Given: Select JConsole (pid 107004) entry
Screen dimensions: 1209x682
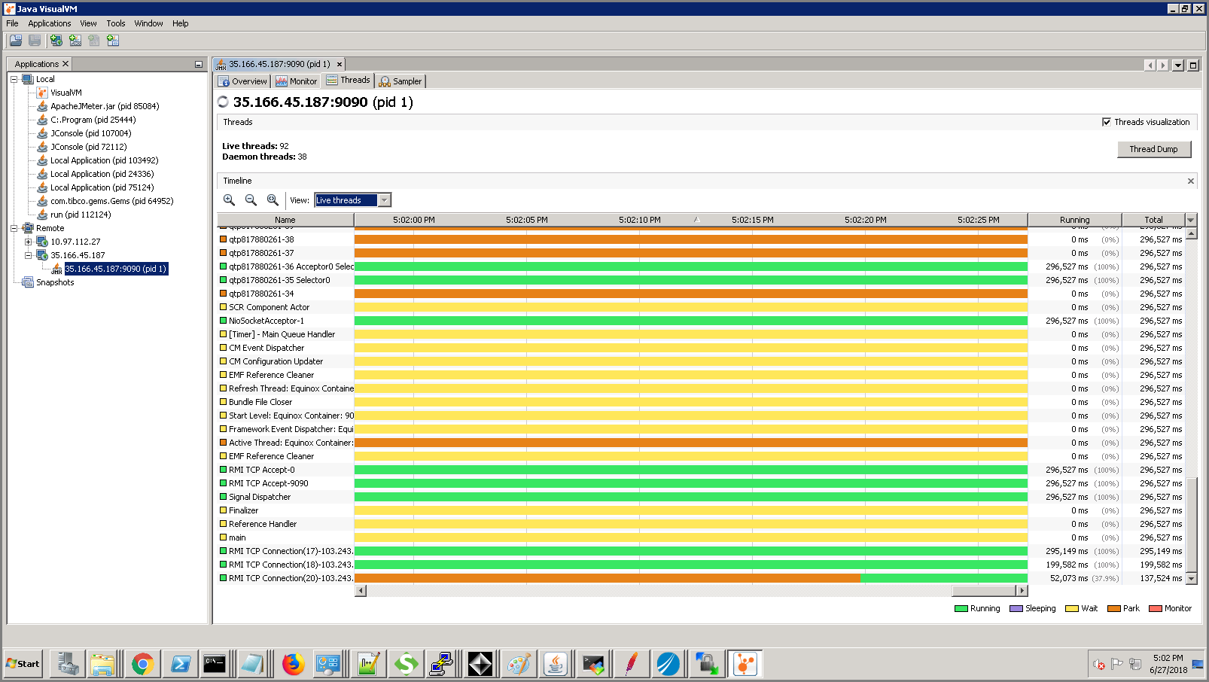Looking at the screenshot, I should coord(90,133).
